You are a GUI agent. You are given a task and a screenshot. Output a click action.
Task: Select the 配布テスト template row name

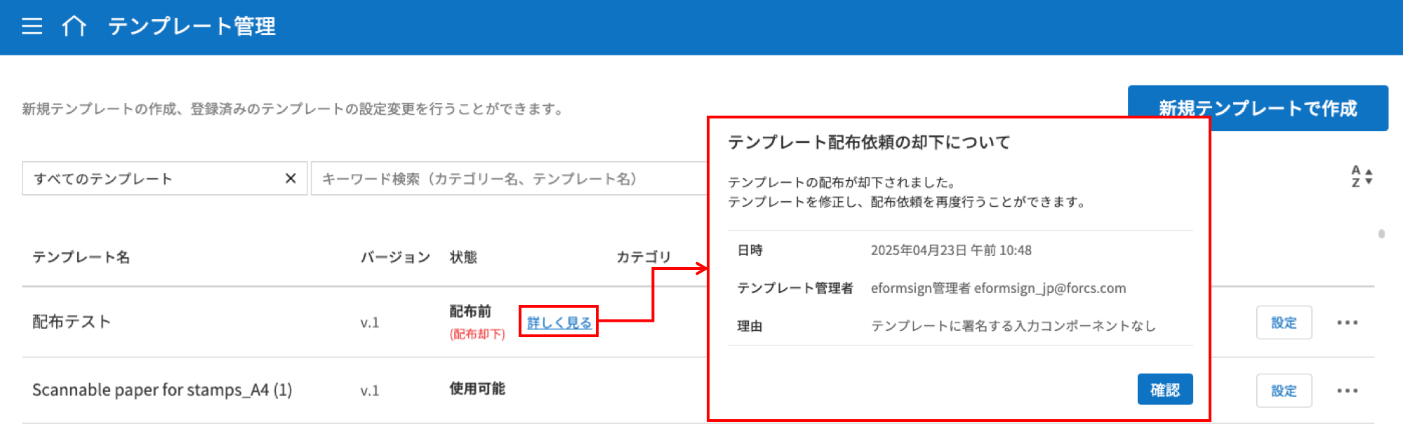[x=72, y=322]
